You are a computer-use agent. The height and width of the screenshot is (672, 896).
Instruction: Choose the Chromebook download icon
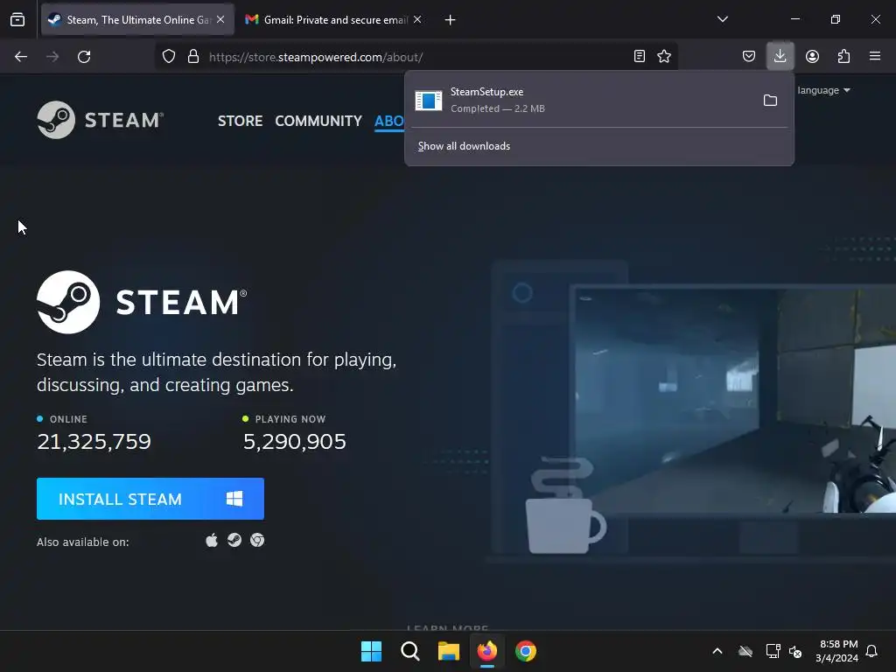tap(257, 541)
